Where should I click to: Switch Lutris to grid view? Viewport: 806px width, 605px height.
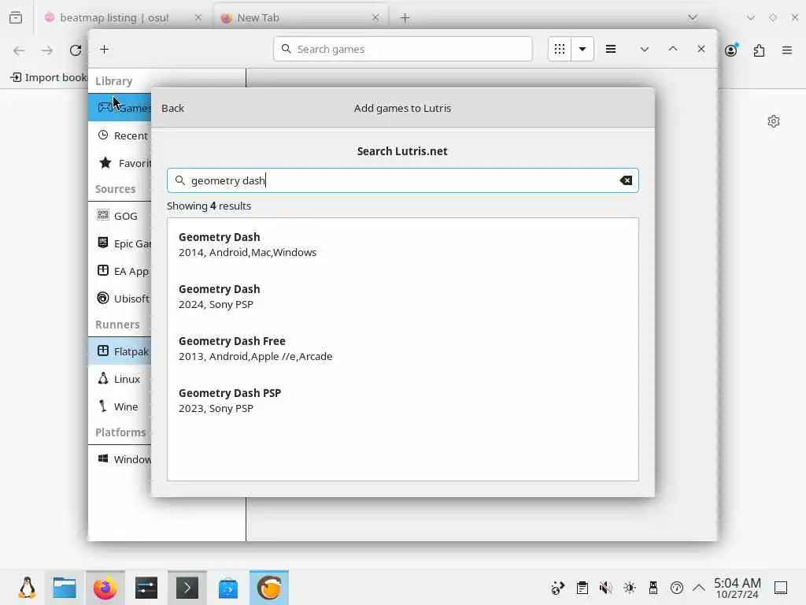pos(560,50)
